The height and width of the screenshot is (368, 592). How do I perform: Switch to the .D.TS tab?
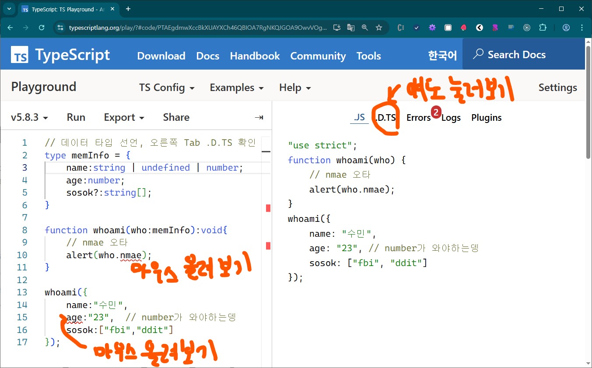tap(385, 117)
